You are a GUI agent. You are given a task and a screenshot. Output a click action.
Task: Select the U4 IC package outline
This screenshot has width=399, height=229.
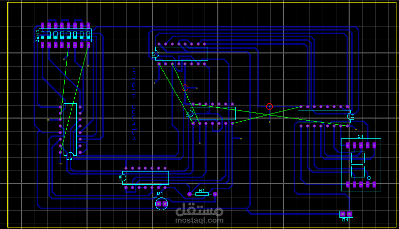pos(213,113)
